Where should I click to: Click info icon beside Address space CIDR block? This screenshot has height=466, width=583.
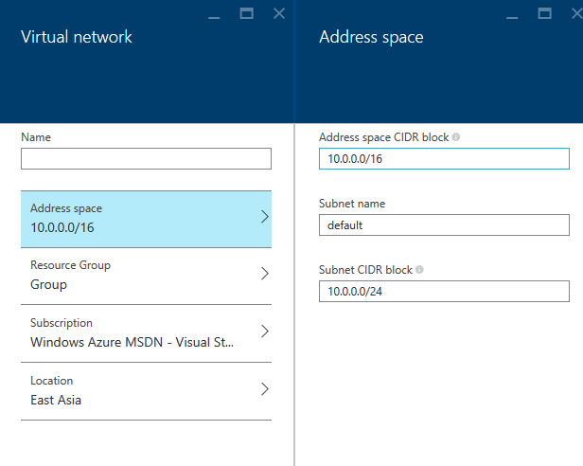(456, 137)
